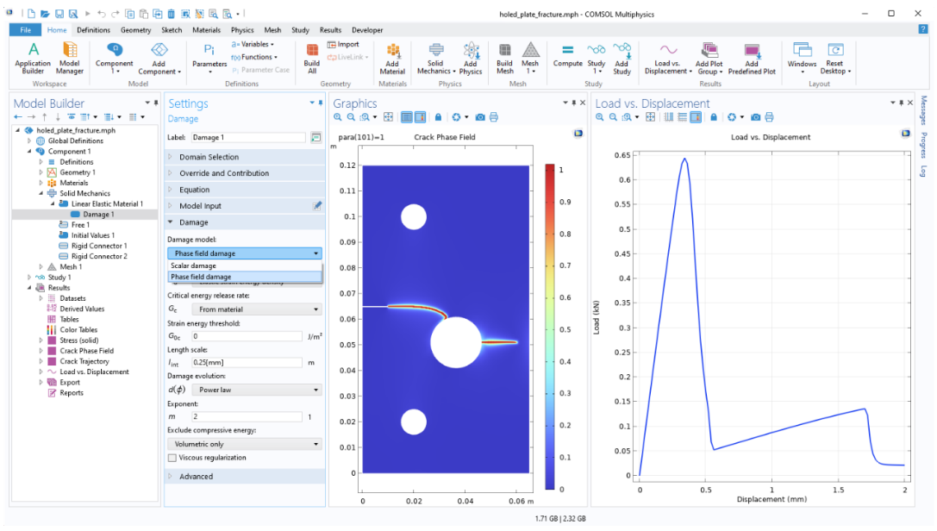Click the Save icon in quick access toolbar
Screen dimensions: 937x531
tap(59, 14)
